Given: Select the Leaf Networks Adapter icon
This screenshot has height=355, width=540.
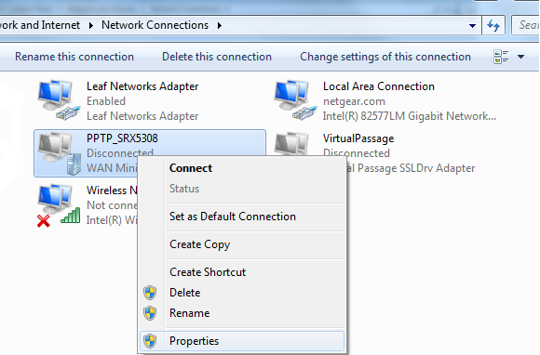Looking at the screenshot, I should click(x=59, y=100).
